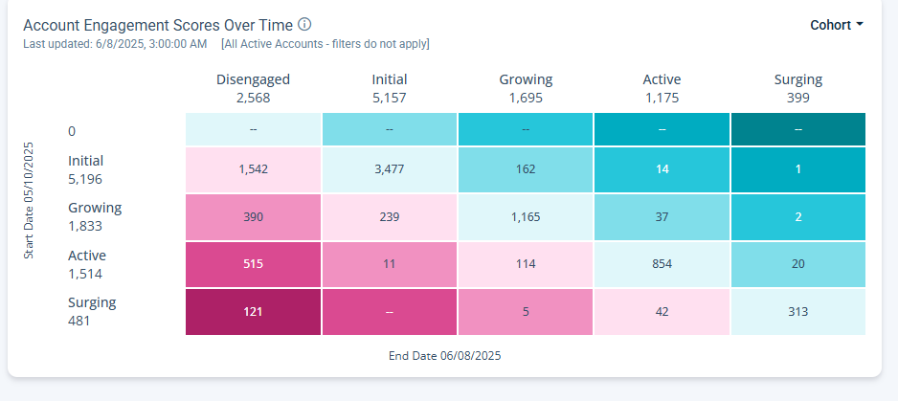The width and height of the screenshot is (898, 401).
Task: Click the info icon beside the title
Action: 304,25
